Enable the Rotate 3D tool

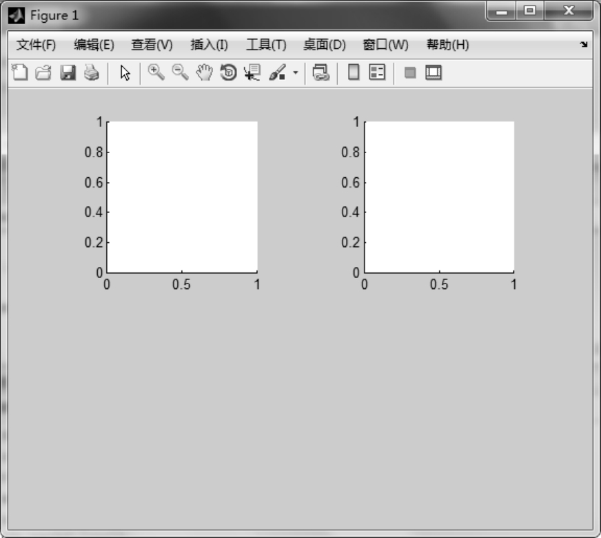pyautogui.click(x=228, y=72)
